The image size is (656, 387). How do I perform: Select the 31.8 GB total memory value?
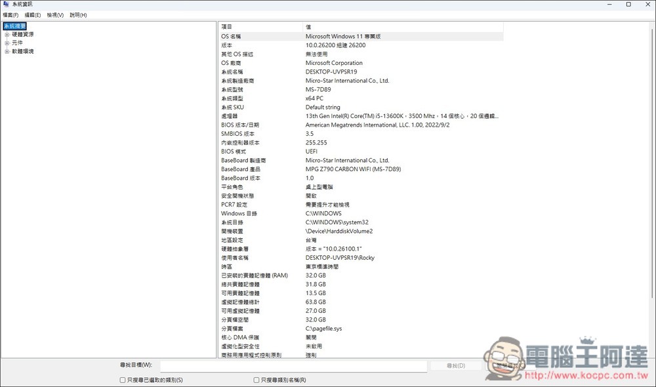(316, 284)
